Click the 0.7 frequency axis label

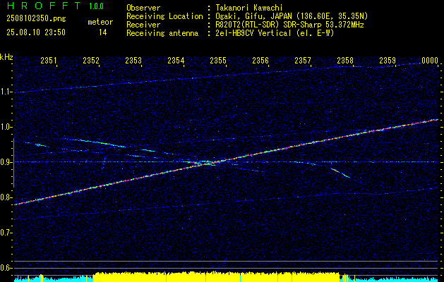[5, 233]
